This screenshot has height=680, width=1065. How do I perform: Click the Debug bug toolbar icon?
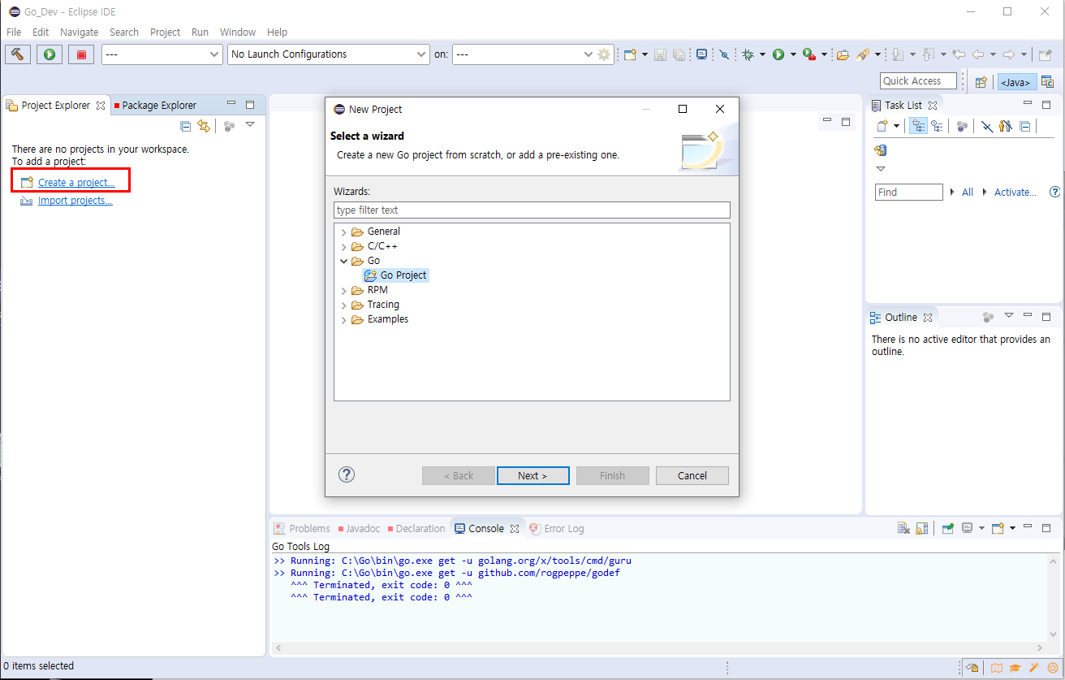748,54
